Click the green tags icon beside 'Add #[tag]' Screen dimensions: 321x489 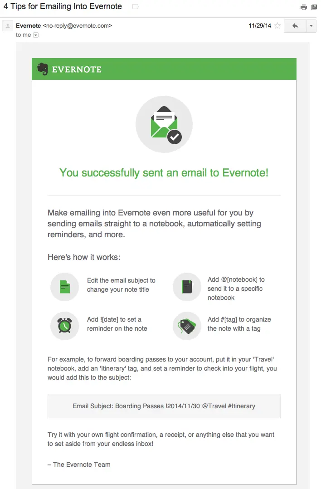187,326
